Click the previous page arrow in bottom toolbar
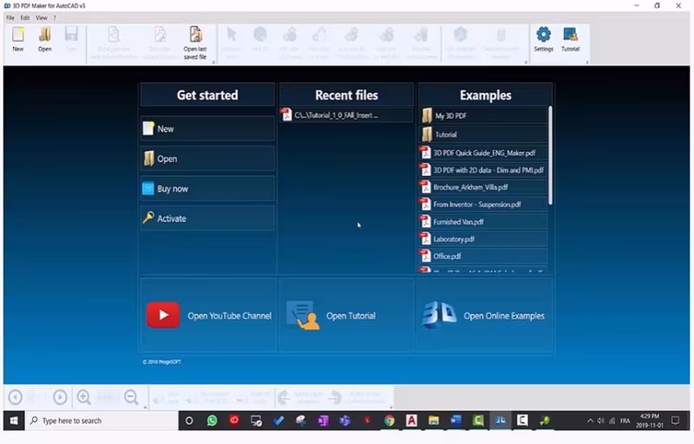Image resolution: width=694 pixels, height=444 pixels. point(16,397)
